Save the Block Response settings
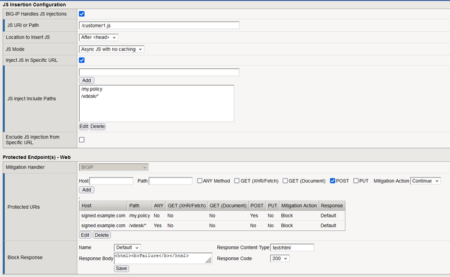The image size is (450, 277). [121, 269]
